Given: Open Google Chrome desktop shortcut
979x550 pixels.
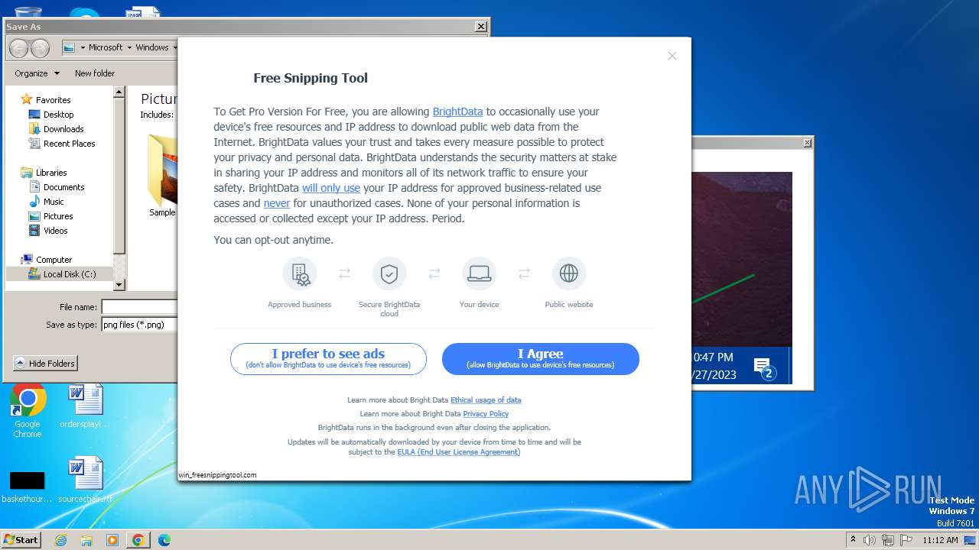Looking at the screenshot, I should [28, 412].
